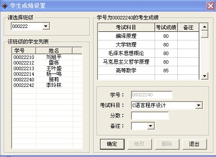Click the score 80 for 编译原理
Screen dimensions: 216x157
tap(166, 36)
